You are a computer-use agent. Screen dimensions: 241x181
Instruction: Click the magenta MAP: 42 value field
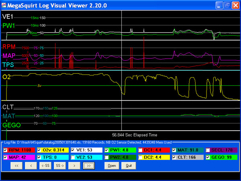(x=19, y=157)
